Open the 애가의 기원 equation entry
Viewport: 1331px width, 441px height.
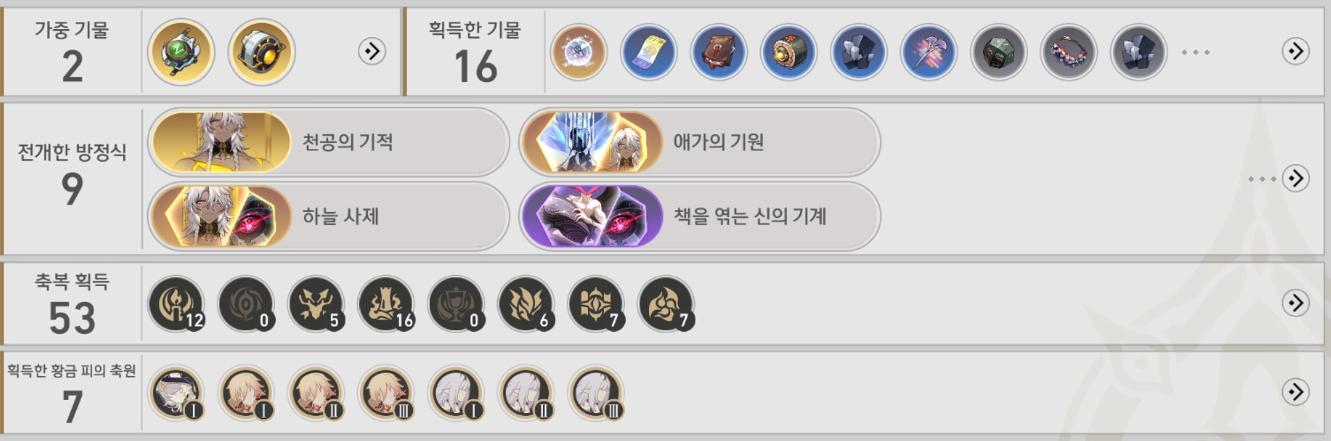coord(699,142)
